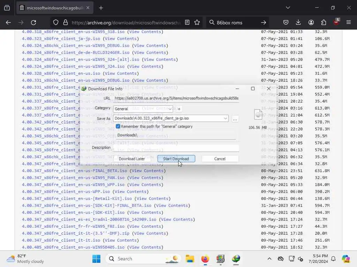
Task: Open a new tab with plus button
Action: click(x=101, y=8)
